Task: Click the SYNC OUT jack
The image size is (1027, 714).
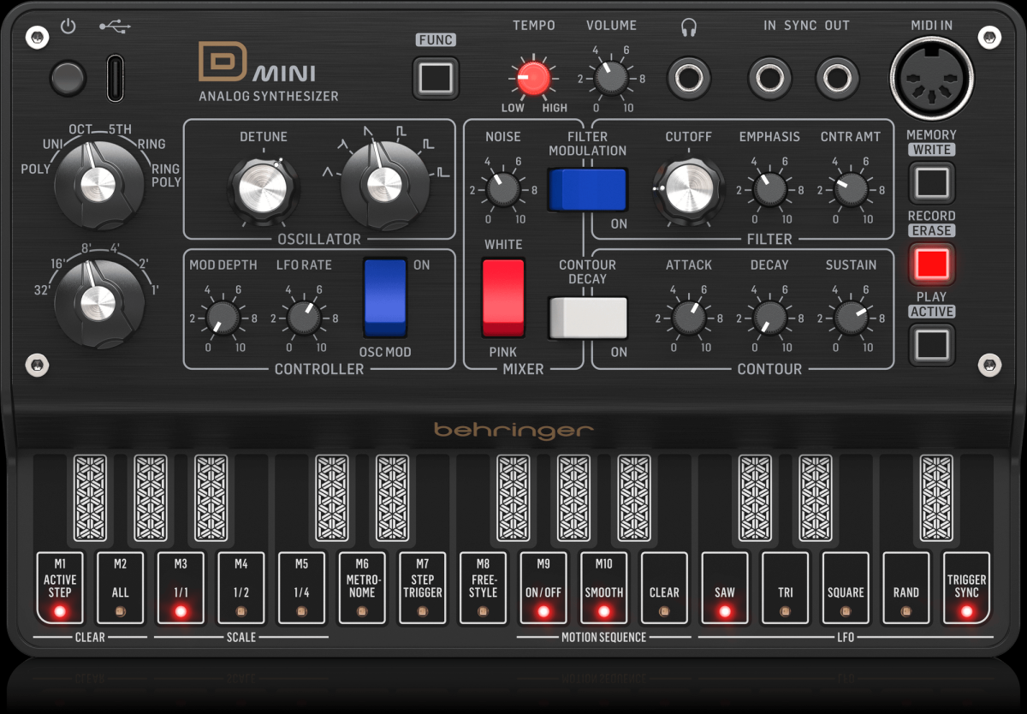Action: [x=836, y=79]
